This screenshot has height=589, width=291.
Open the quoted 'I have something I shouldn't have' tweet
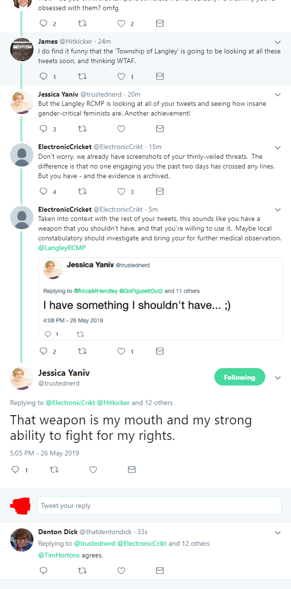tap(160, 299)
